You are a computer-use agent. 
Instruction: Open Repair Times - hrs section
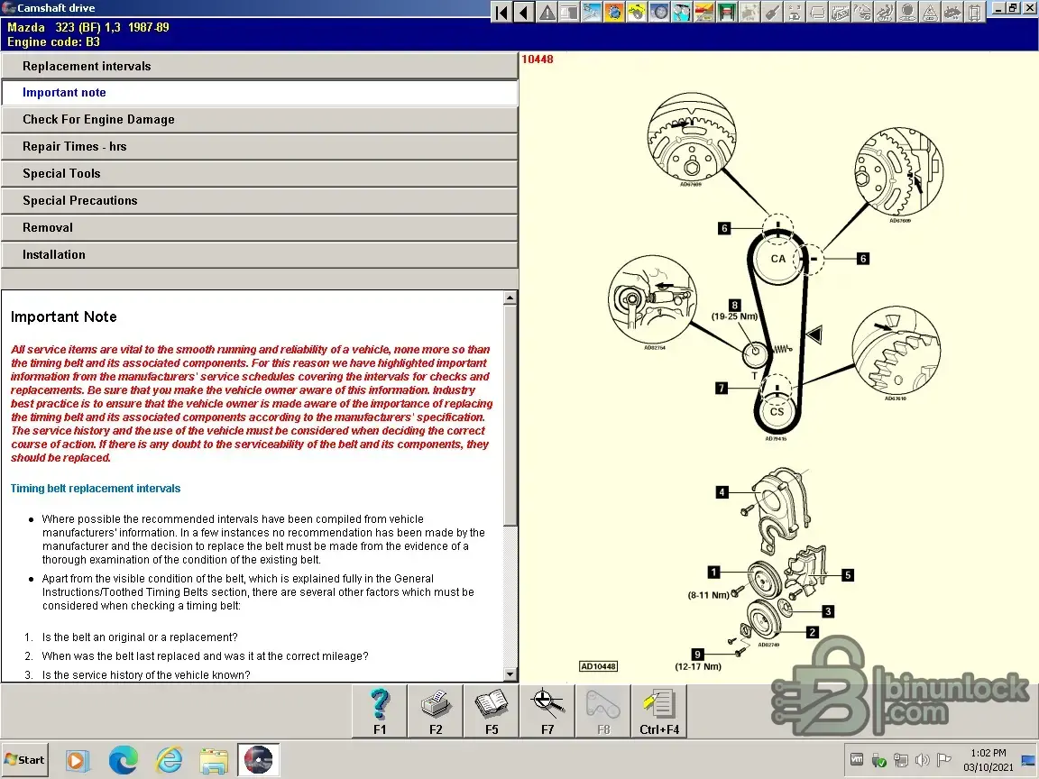pos(259,147)
